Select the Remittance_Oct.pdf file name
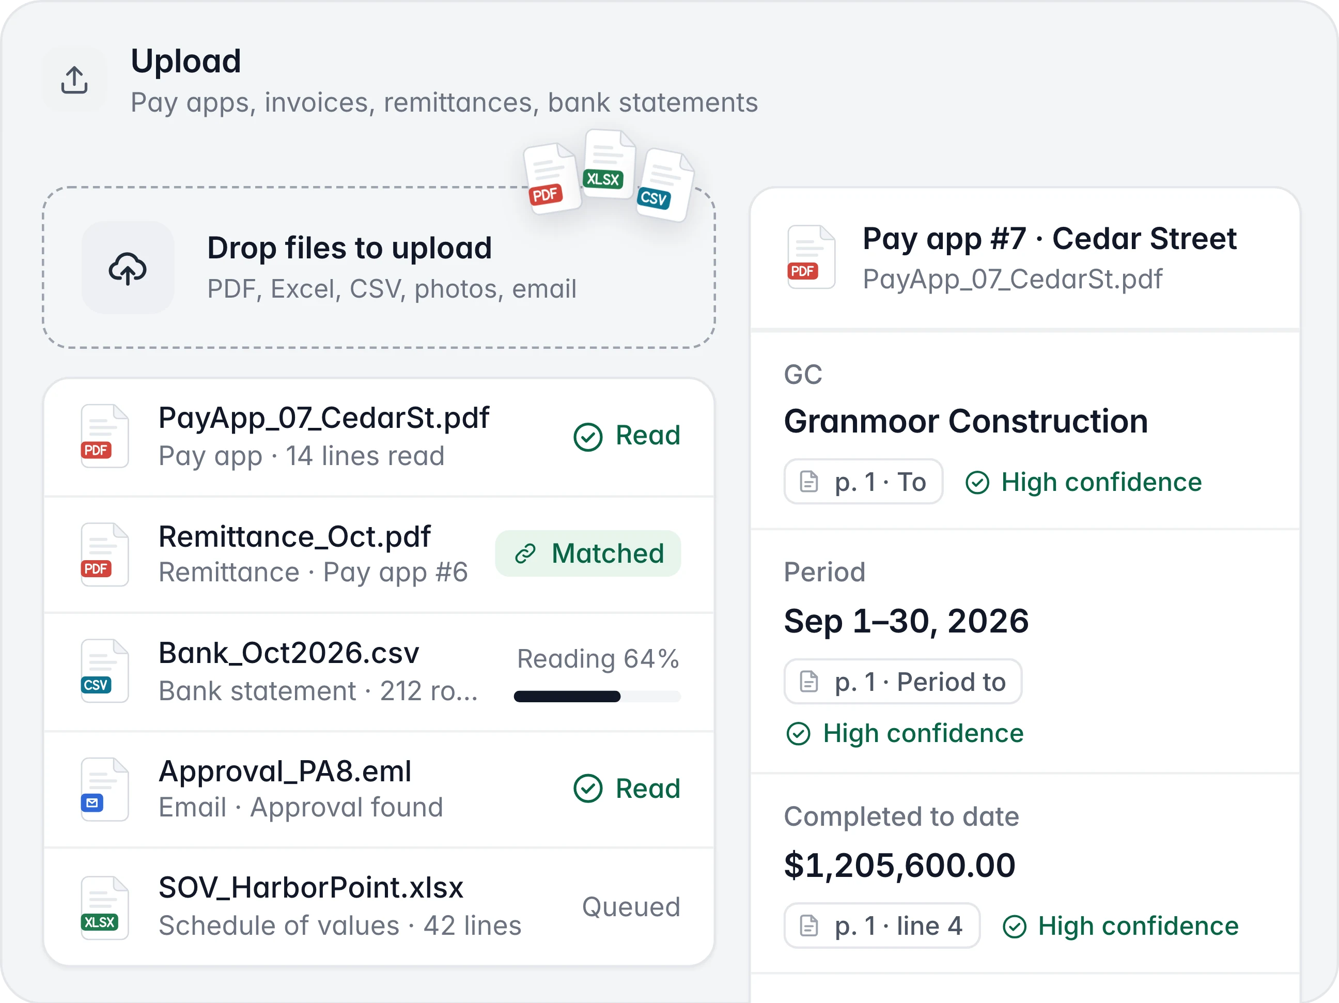The image size is (1339, 1003). 294,536
